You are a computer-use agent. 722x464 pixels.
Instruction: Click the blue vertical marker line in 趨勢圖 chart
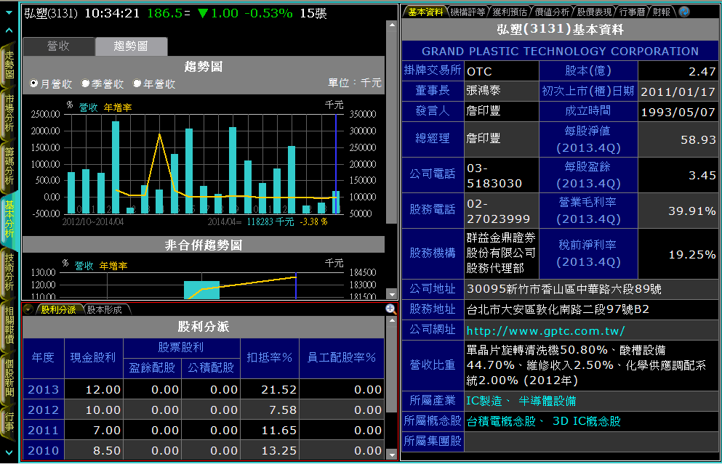(336, 163)
